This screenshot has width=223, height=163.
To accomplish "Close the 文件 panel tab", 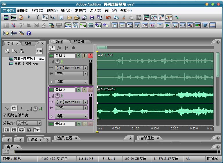I will click(17, 44).
